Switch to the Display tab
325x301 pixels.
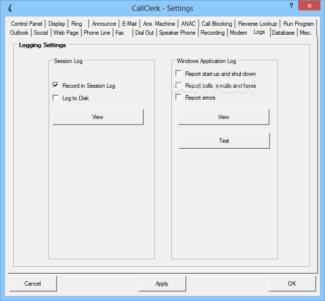point(57,24)
